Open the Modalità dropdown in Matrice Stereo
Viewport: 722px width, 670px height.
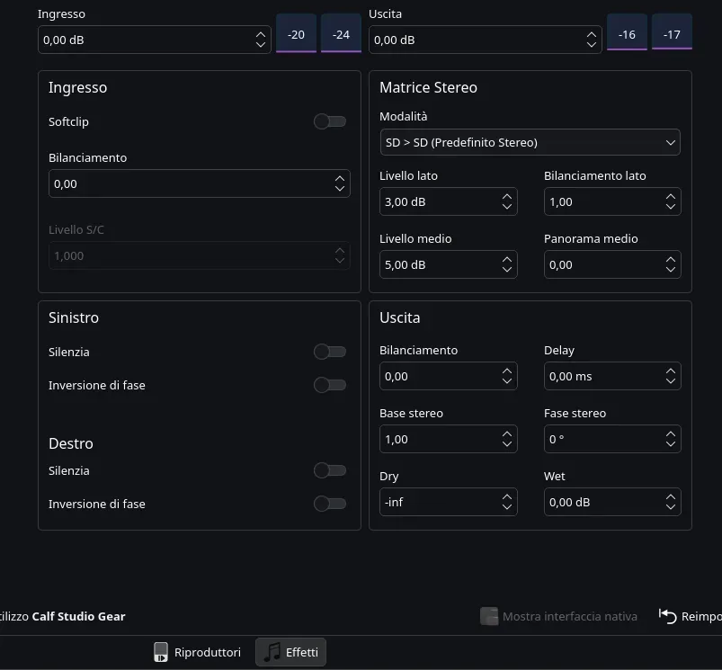coord(530,142)
